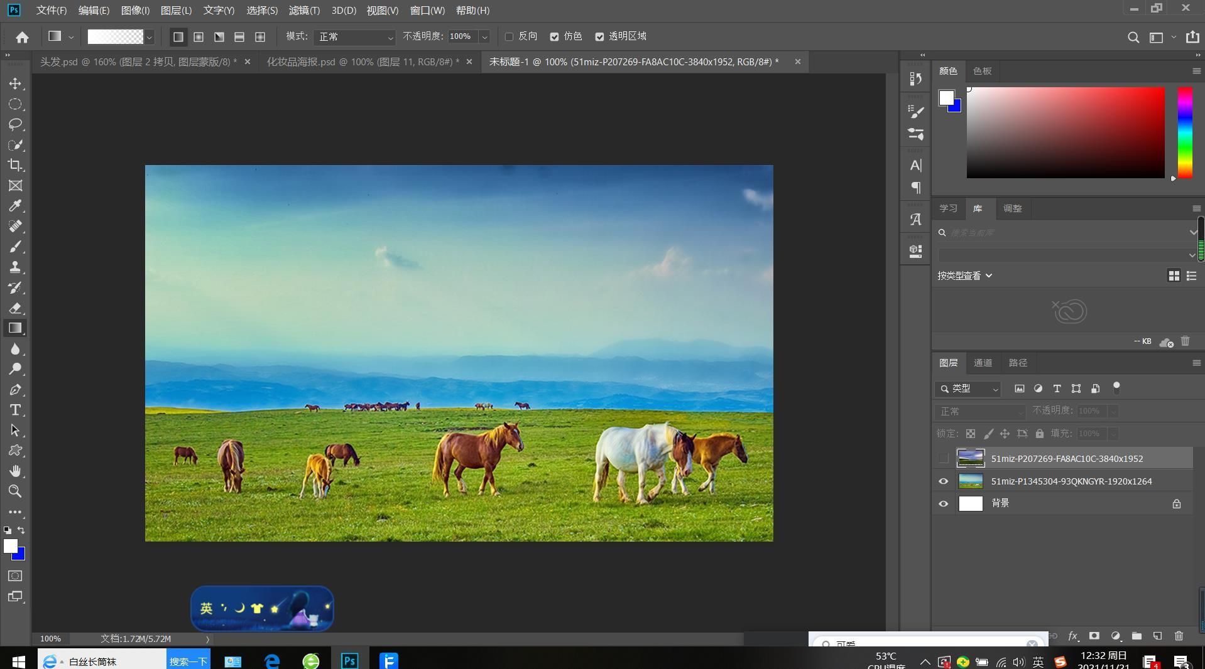Uncheck the 仿色 checkbox
The height and width of the screenshot is (669, 1205).
(554, 37)
